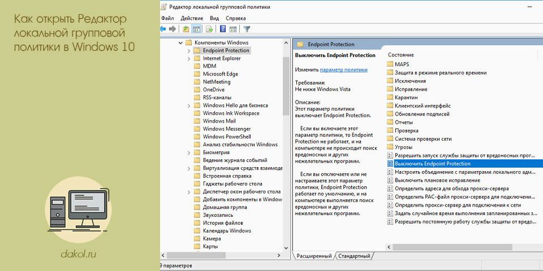This screenshot has height=271, width=543.
Task: Select policy Задать случайное время выполнения запланированных
Action: coord(466,213)
